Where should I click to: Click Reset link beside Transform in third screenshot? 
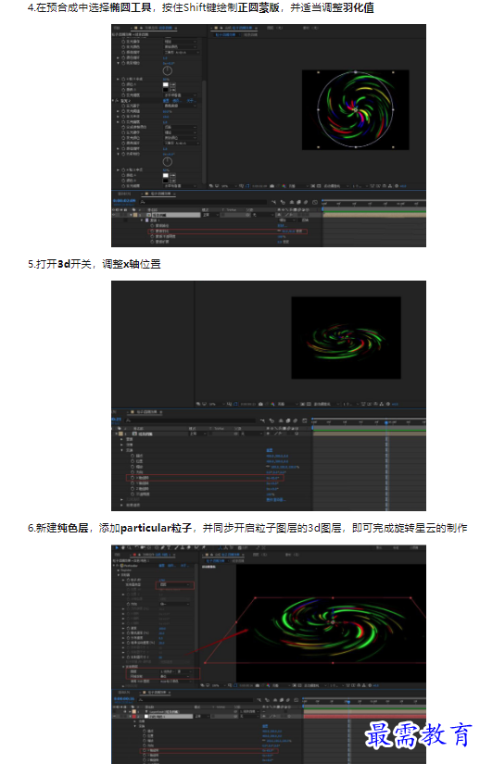point(265,726)
